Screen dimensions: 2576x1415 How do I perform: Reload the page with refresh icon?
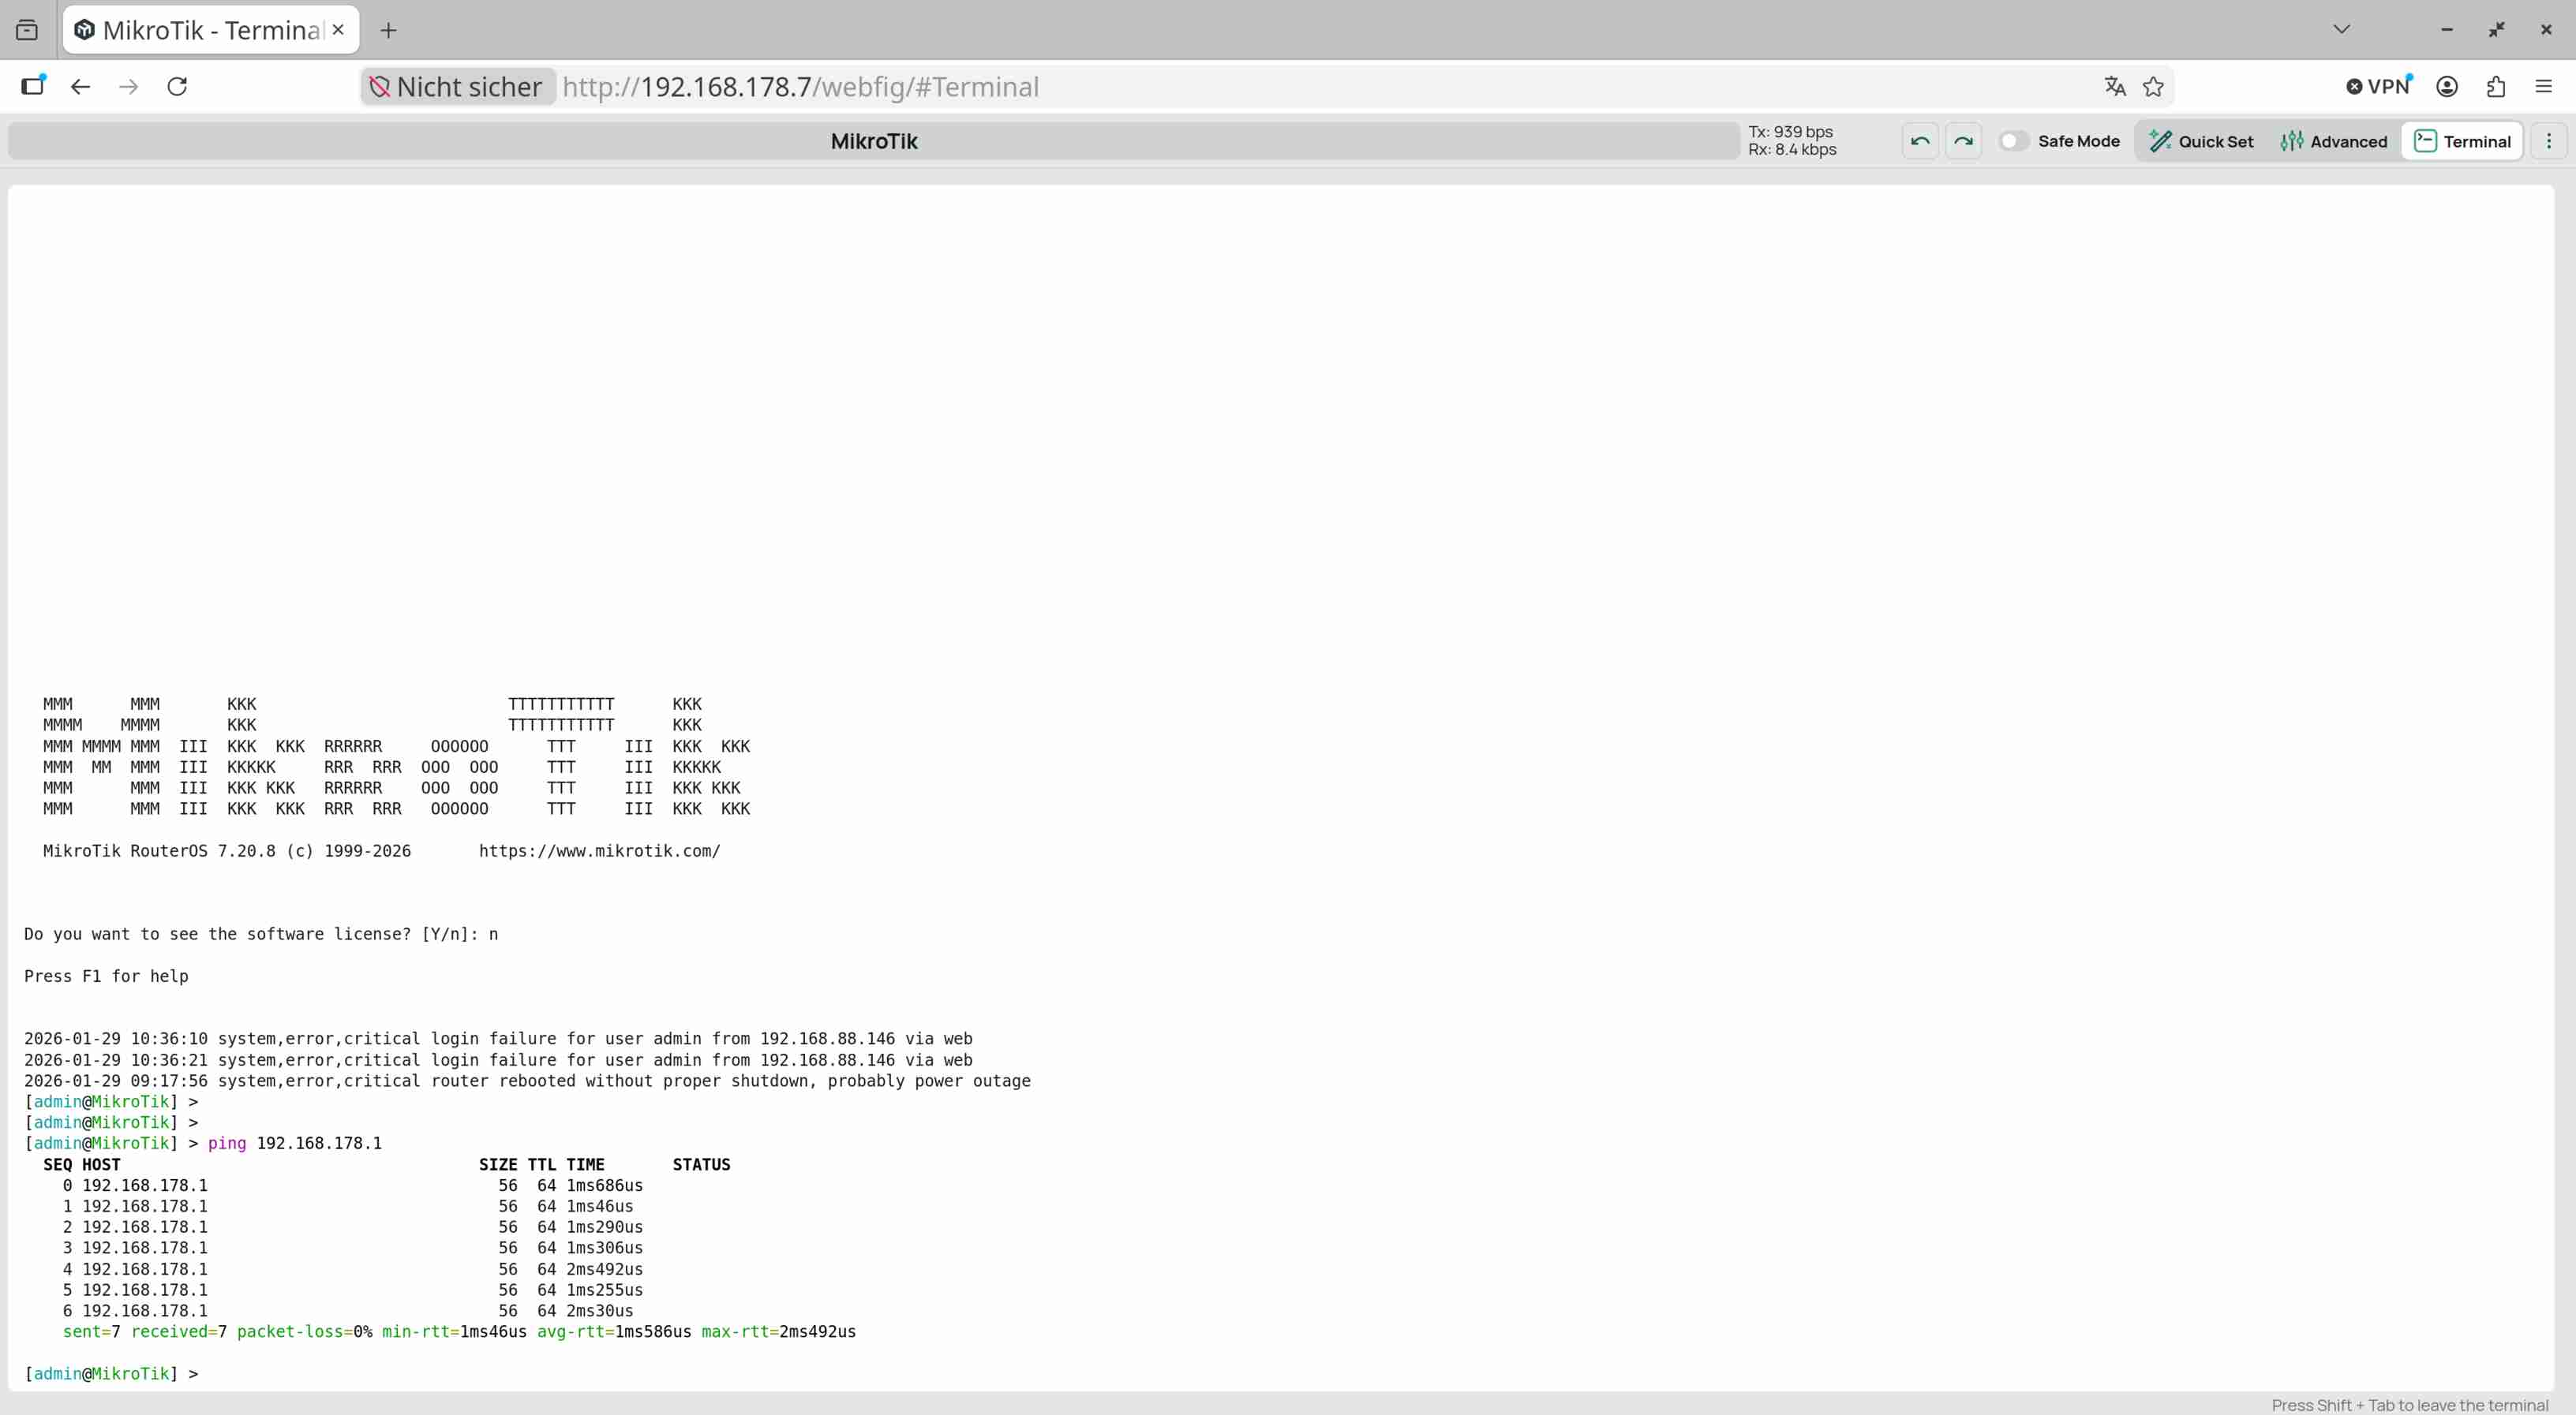point(177,87)
